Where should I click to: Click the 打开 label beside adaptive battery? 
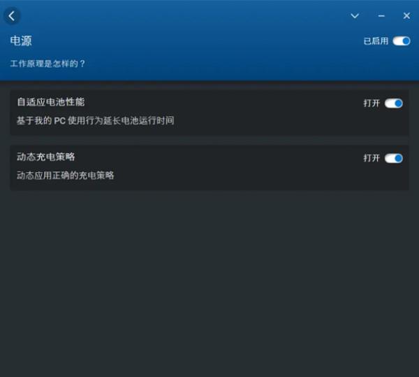coord(372,104)
